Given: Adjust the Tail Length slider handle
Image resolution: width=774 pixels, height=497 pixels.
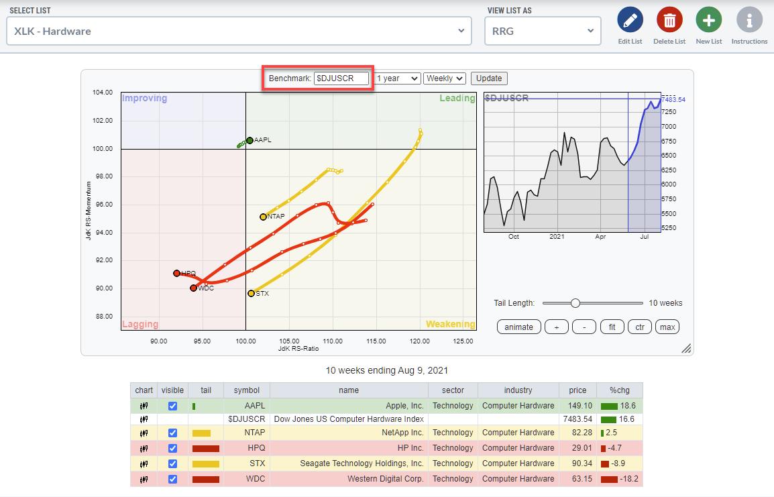Looking at the screenshot, I should click(575, 303).
